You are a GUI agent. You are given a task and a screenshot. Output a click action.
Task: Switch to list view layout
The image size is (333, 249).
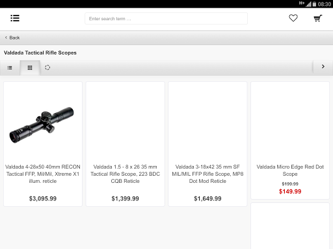click(10, 68)
